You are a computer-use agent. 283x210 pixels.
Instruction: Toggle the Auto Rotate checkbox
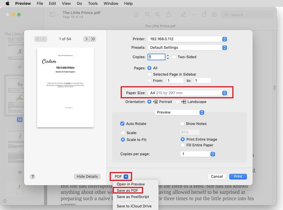122,124
